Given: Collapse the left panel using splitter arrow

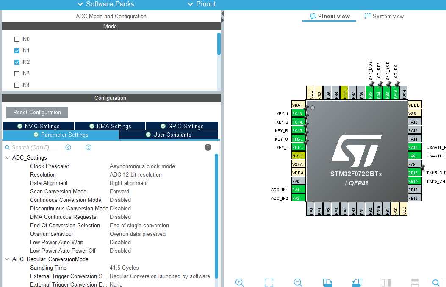Looking at the screenshot, I should point(222,14).
